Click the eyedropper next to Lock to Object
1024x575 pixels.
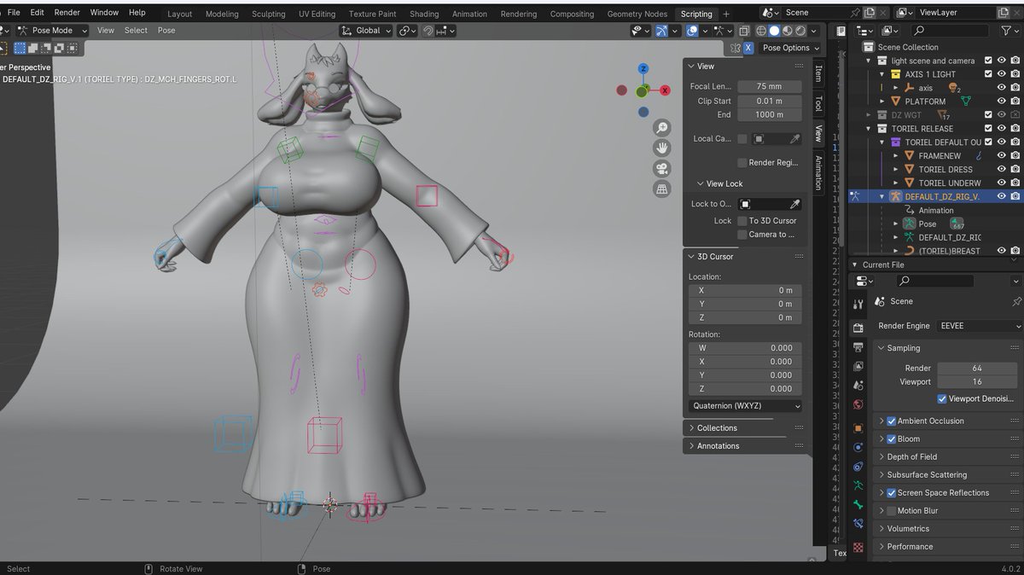(794, 204)
